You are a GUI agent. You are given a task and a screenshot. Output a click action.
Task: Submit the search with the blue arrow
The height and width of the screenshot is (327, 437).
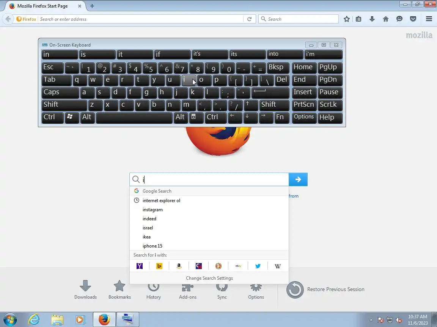298,179
